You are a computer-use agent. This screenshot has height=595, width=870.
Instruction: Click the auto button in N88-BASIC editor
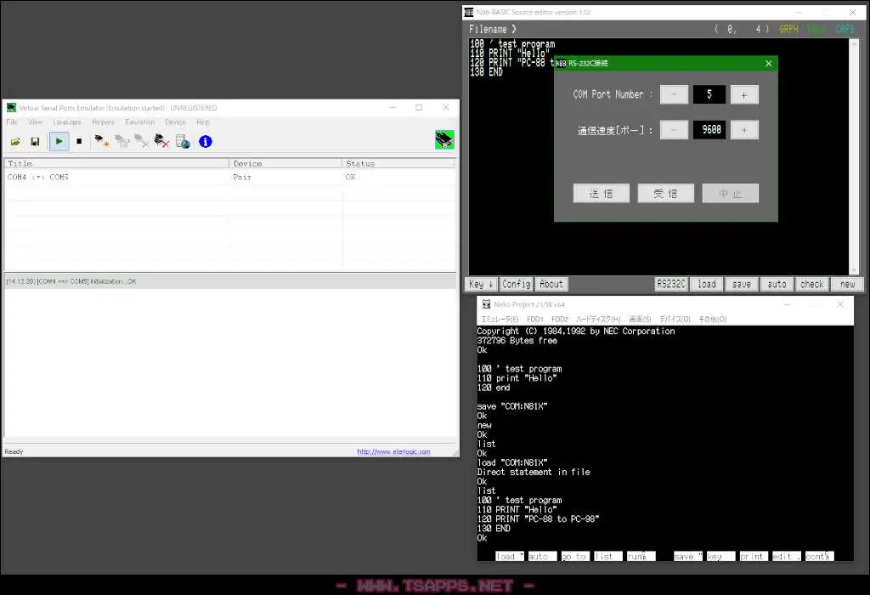(x=777, y=284)
